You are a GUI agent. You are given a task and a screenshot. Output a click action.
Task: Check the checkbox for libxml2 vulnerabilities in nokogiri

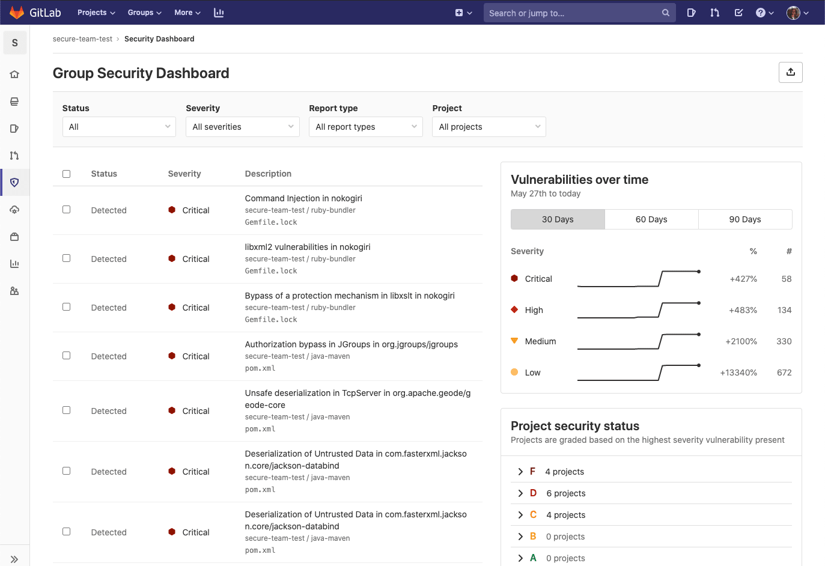66,258
